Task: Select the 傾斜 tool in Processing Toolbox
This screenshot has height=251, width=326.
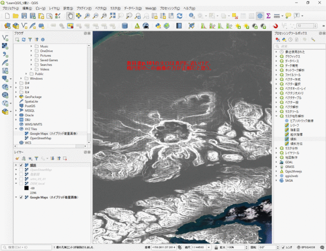Action: point(293,139)
